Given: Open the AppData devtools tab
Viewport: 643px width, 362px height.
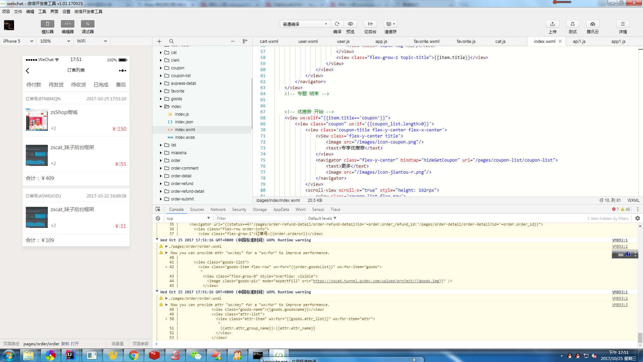Looking at the screenshot, I should pos(281,209).
